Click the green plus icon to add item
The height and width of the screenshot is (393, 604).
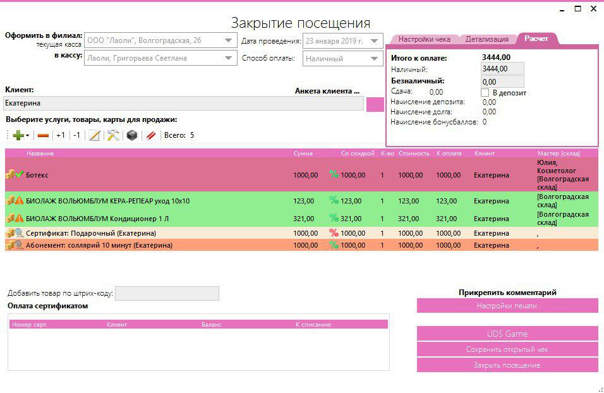point(17,135)
